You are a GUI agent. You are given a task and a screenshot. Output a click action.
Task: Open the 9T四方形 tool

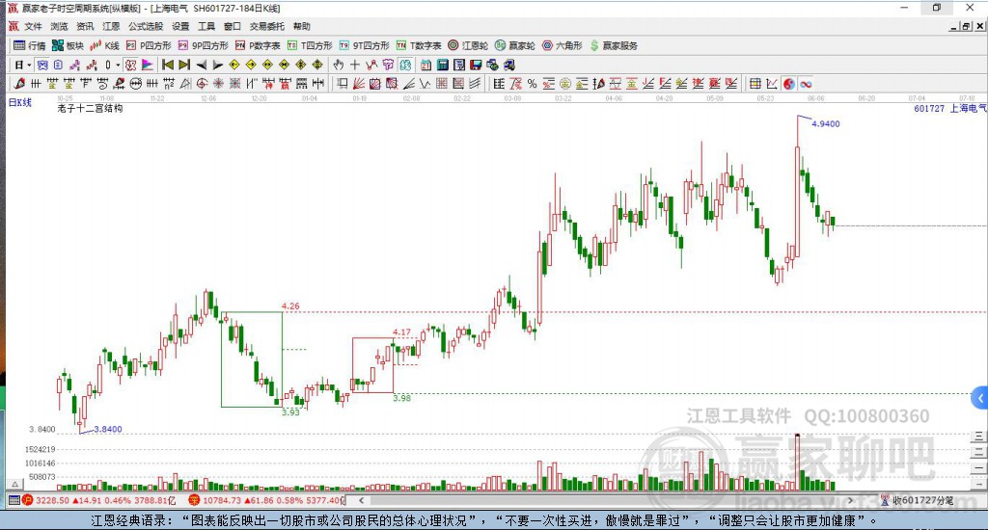[x=364, y=45]
